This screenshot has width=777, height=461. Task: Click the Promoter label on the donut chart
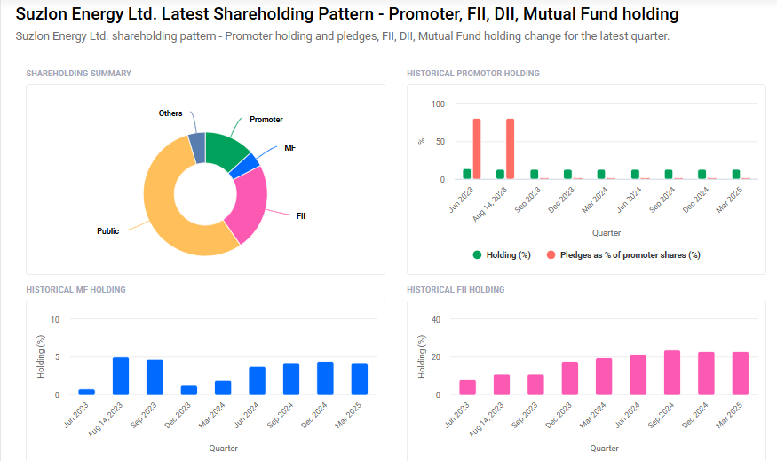point(266,120)
